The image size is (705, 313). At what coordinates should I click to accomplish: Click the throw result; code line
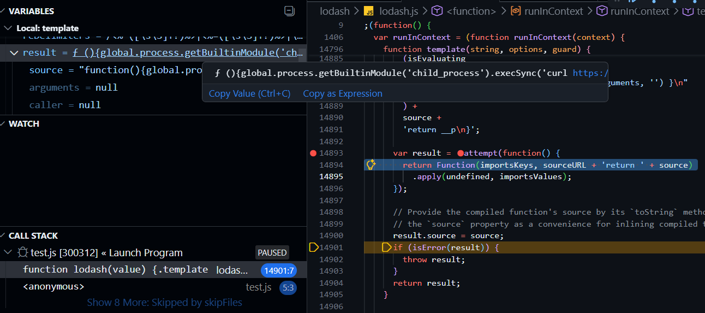[434, 259]
